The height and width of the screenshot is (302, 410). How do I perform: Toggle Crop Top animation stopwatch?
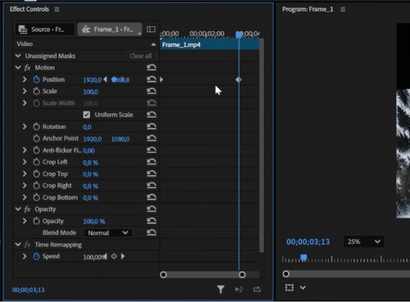[36, 174]
